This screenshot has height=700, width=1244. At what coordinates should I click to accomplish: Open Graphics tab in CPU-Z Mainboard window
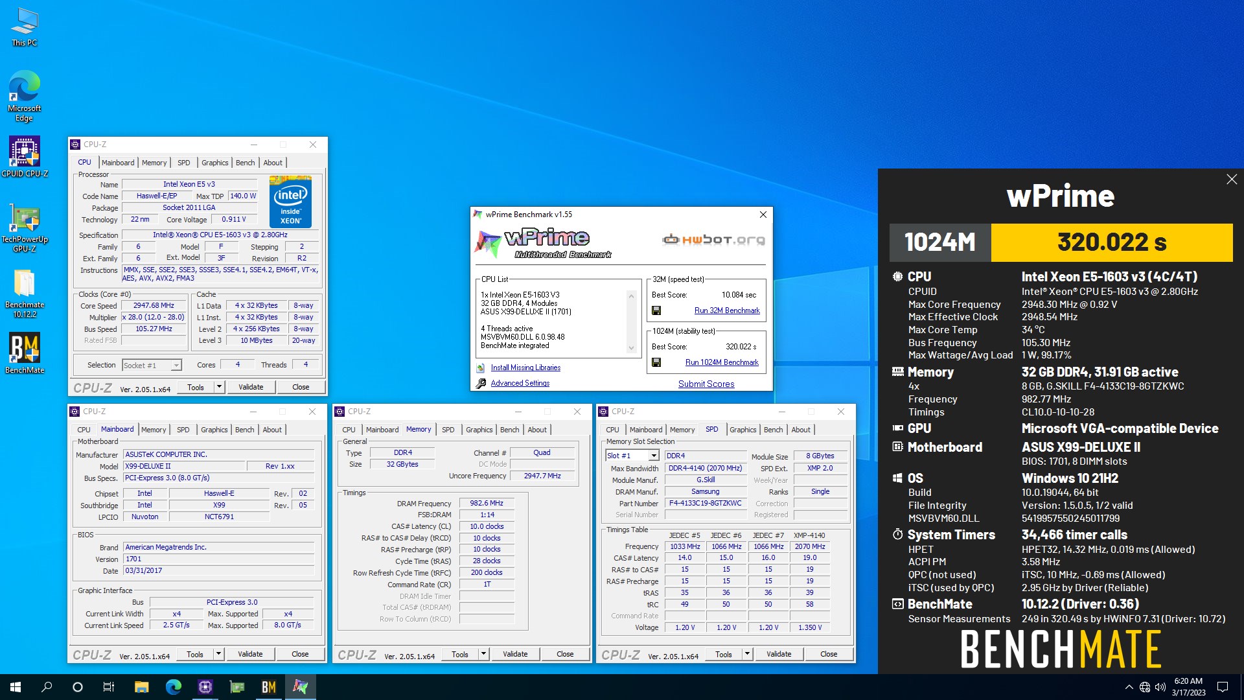pyautogui.click(x=214, y=430)
